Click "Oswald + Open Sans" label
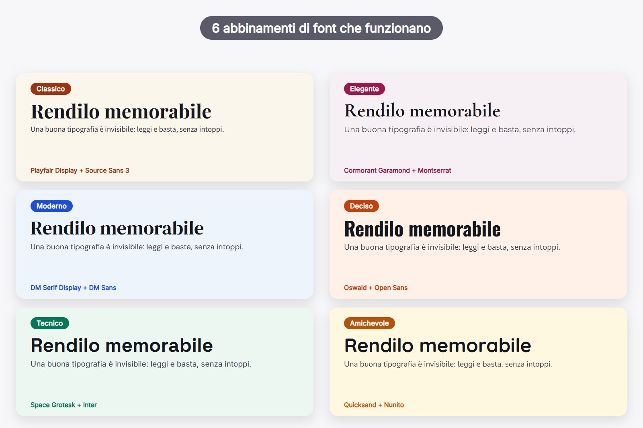This screenshot has height=428, width=643. tap(376, 287)
